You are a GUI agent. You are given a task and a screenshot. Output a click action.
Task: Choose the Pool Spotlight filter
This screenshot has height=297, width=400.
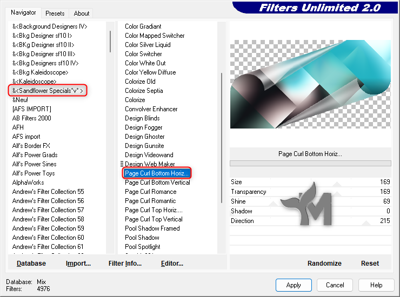click(143, 247)
